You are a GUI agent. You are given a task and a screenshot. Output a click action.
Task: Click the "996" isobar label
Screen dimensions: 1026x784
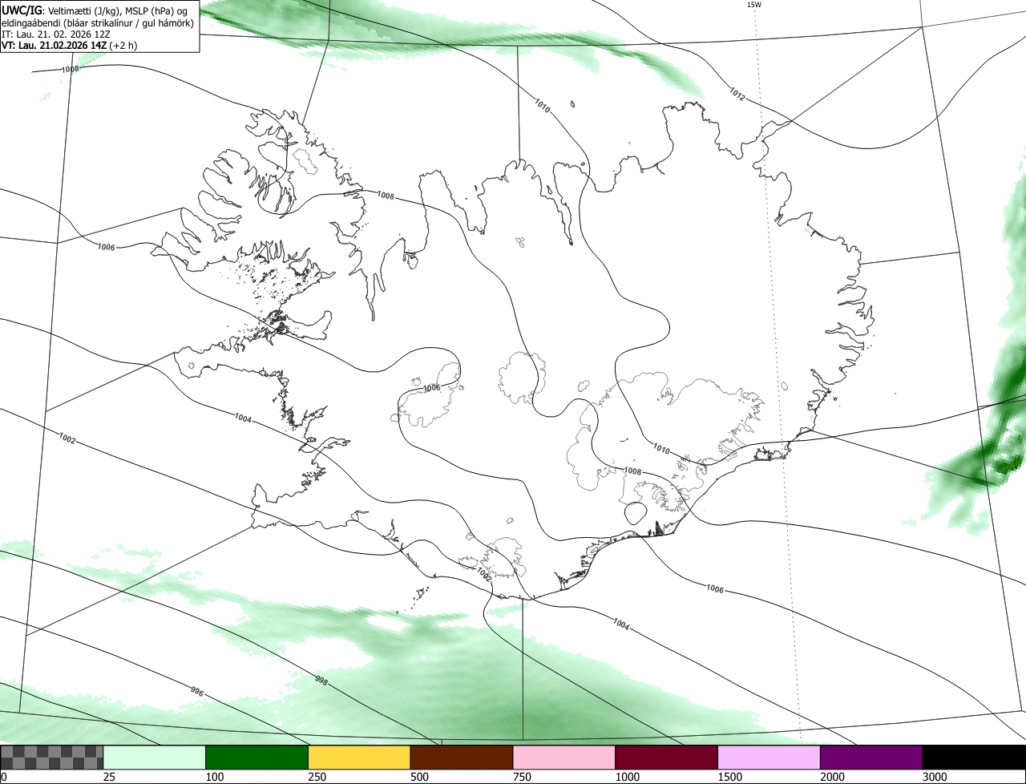(x=197, y=691)
